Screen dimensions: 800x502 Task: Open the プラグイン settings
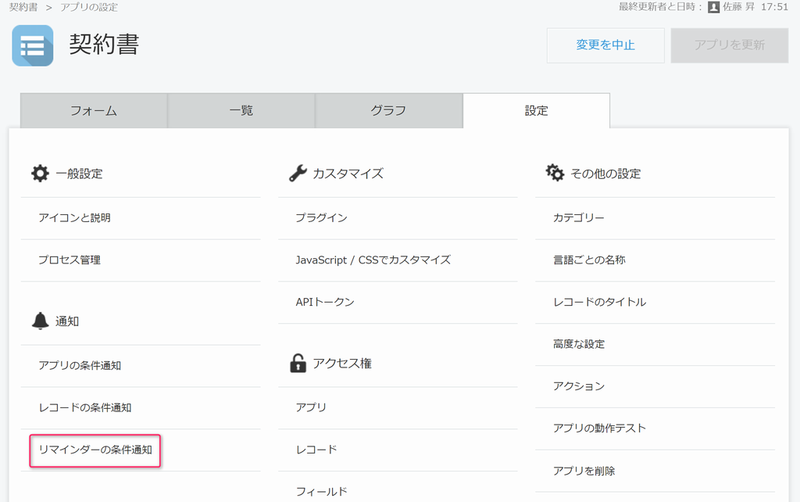click(321, 217)
